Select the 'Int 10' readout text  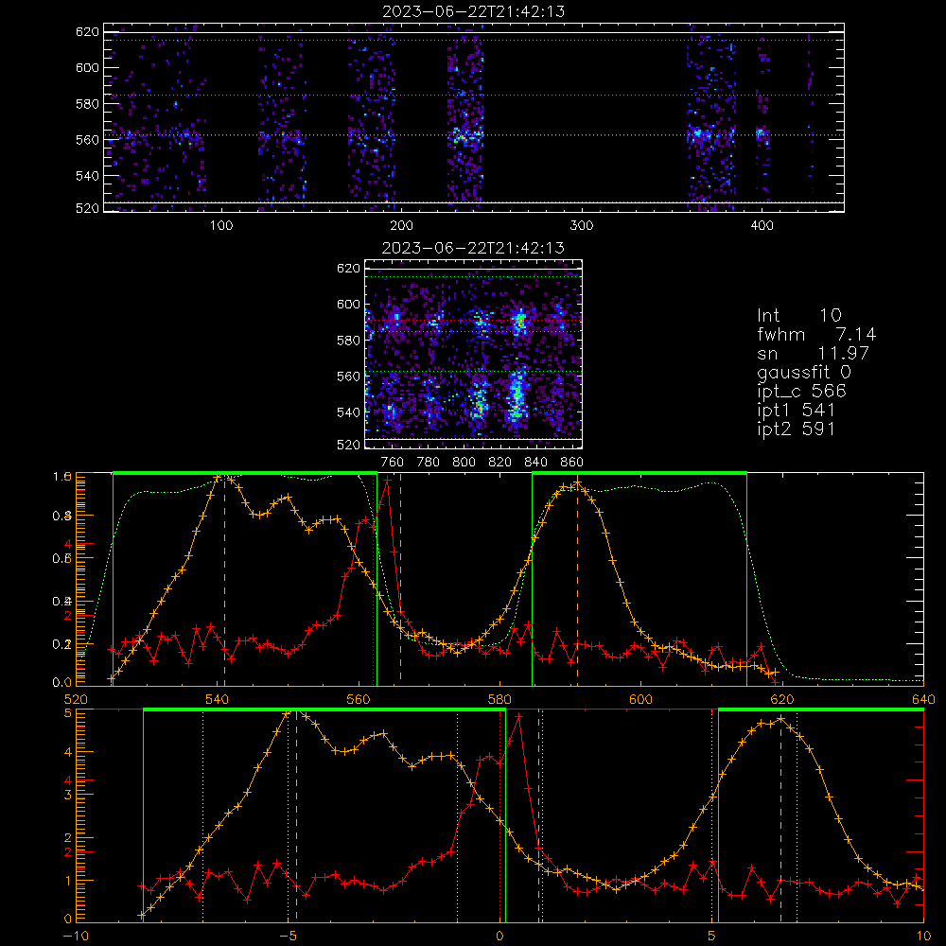click(798, 315)
